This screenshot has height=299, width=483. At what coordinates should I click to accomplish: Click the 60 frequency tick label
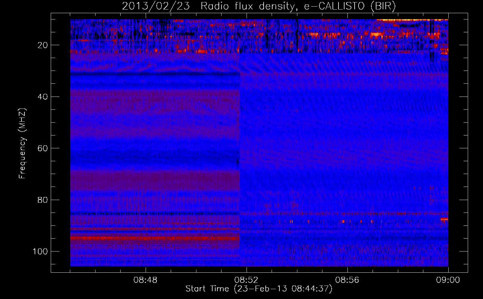[43, 148]
